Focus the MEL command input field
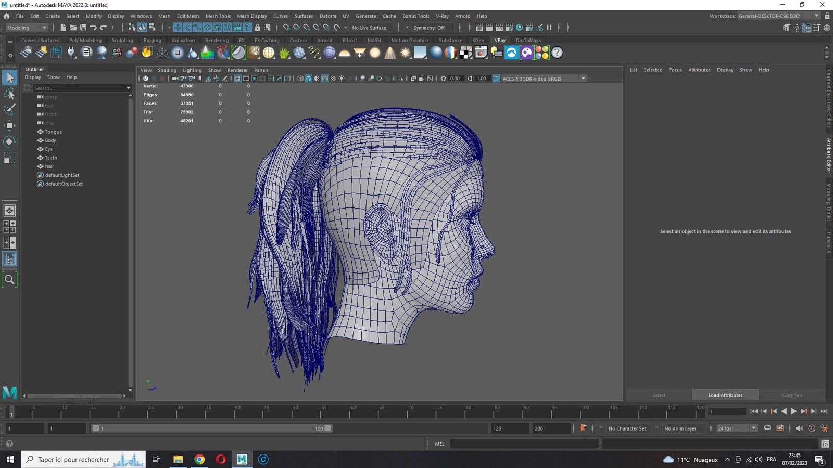Image resolution: width=833 pixels, height=468 pixels. 524,444
